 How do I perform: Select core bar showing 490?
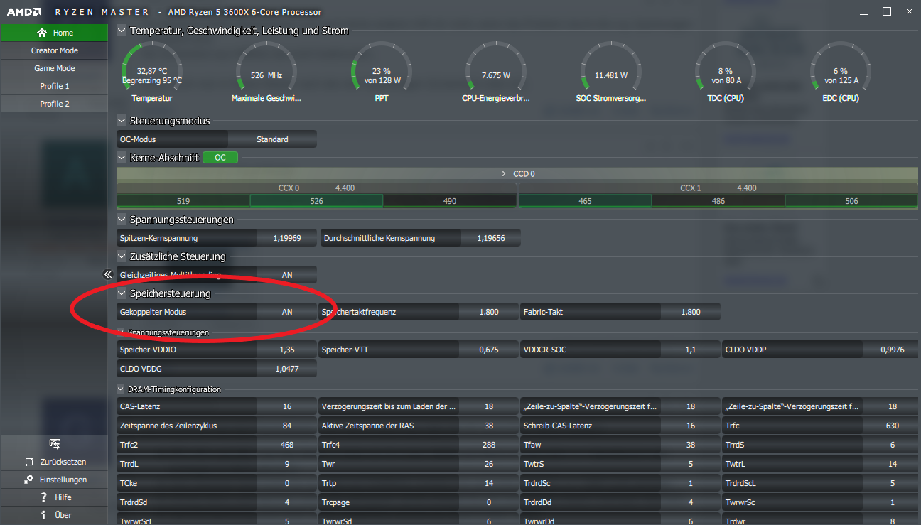click(x=450, y=201)
